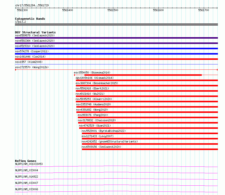Click nsv4242652 (gnomADStructuralVariants) label
The height and width of the screenshot is (195, 225).
[x=110, y=141]
